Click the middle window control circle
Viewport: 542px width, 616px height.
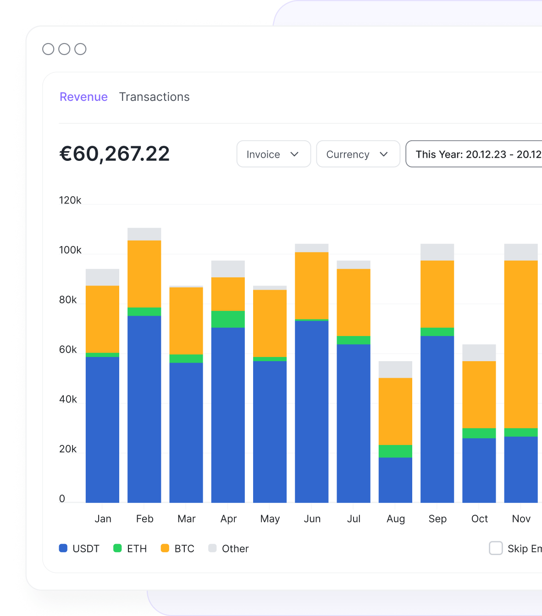point(64,49)
